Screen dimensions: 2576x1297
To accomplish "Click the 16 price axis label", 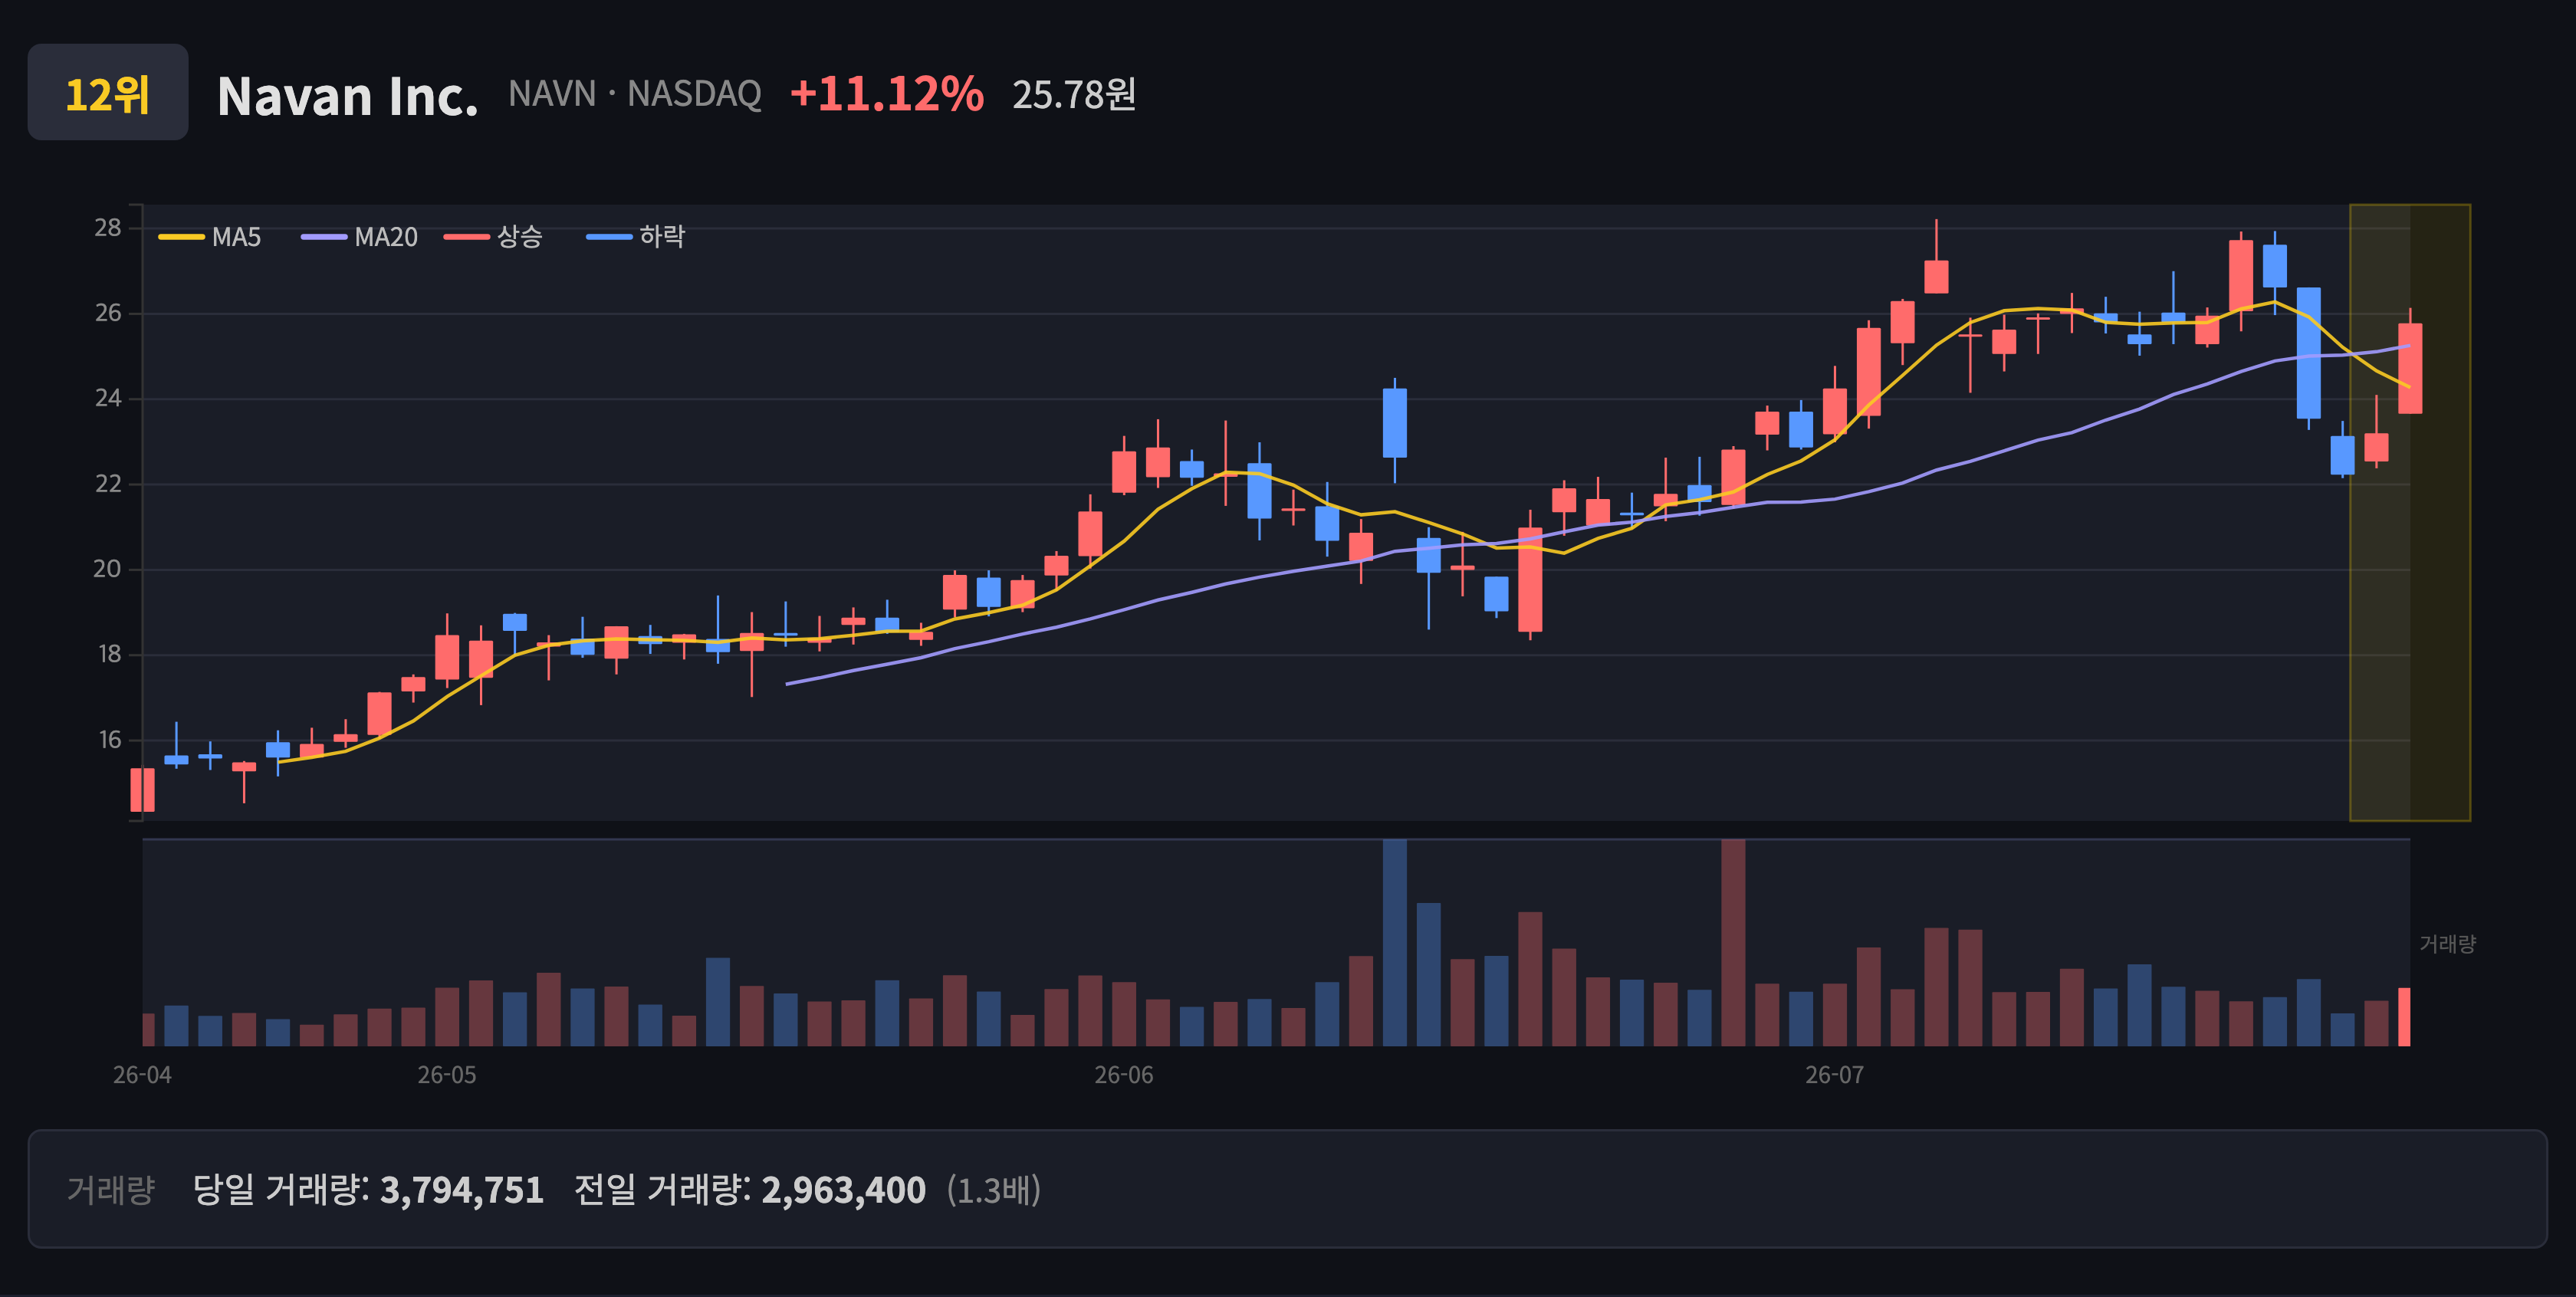I will pyautogui.click(x=109, y=740).
